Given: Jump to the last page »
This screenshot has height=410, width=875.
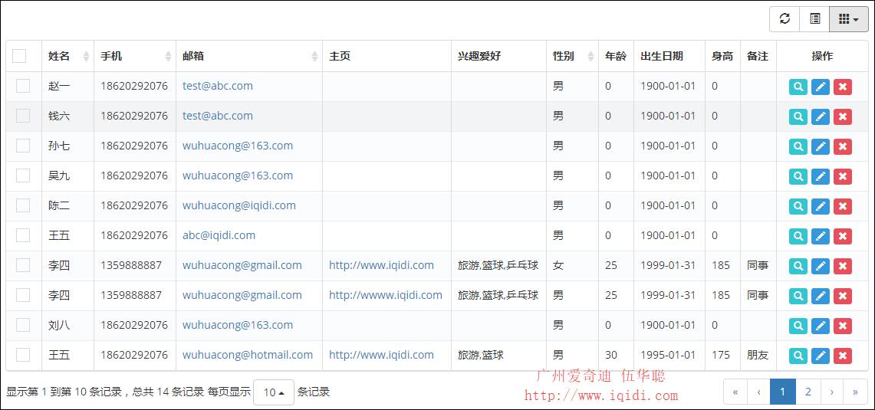Looking at the screenshot, I should [x=856, y=392].
